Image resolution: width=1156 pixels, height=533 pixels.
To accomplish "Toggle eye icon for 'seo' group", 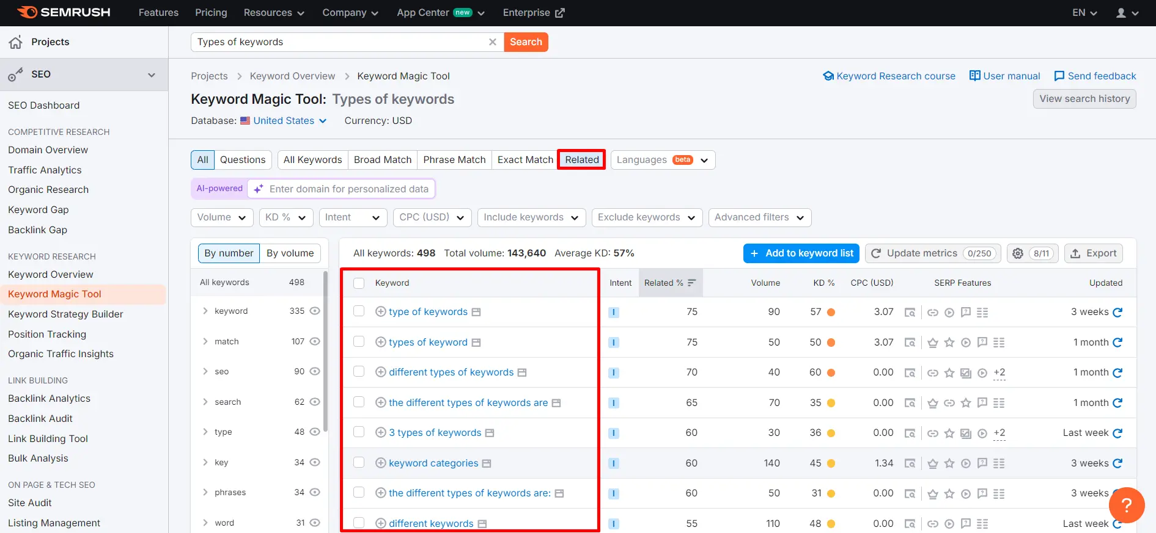I will tap(315, 371).
